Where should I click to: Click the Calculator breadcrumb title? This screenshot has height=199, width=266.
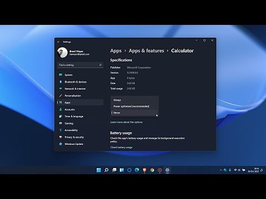[x=182, y=51]
